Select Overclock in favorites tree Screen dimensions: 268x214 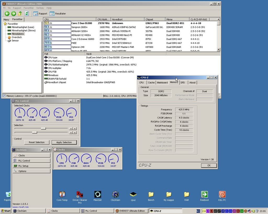16,37
